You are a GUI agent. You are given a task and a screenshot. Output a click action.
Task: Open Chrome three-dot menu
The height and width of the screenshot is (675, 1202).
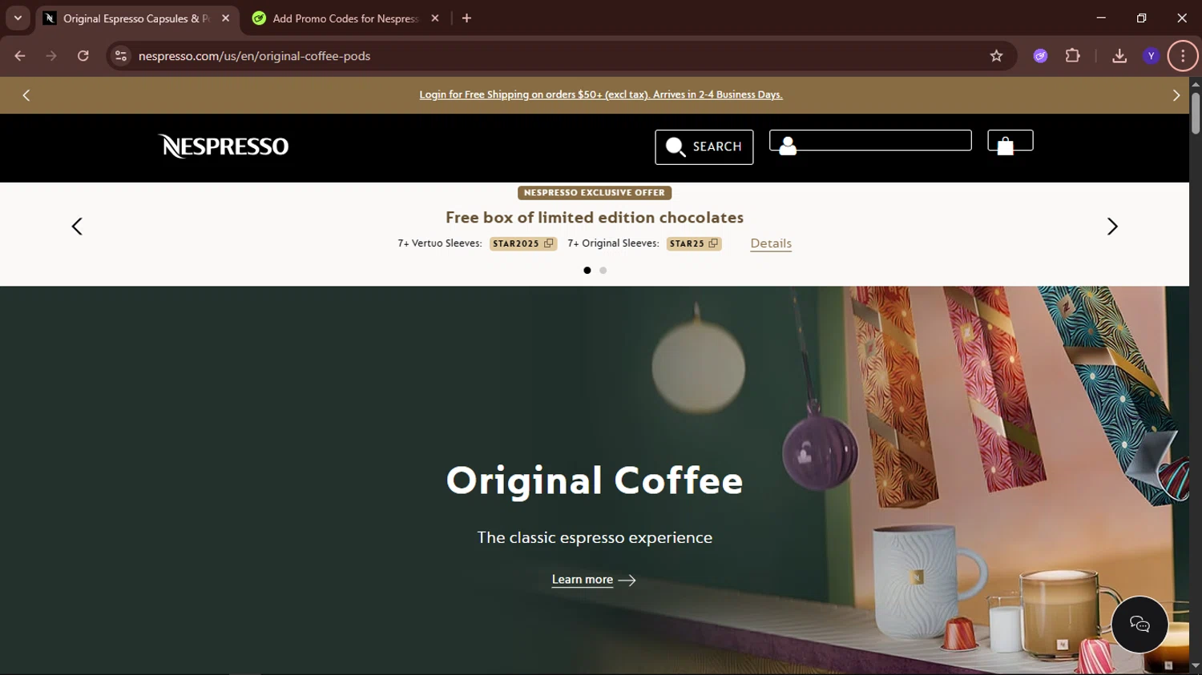[1183, 56]
